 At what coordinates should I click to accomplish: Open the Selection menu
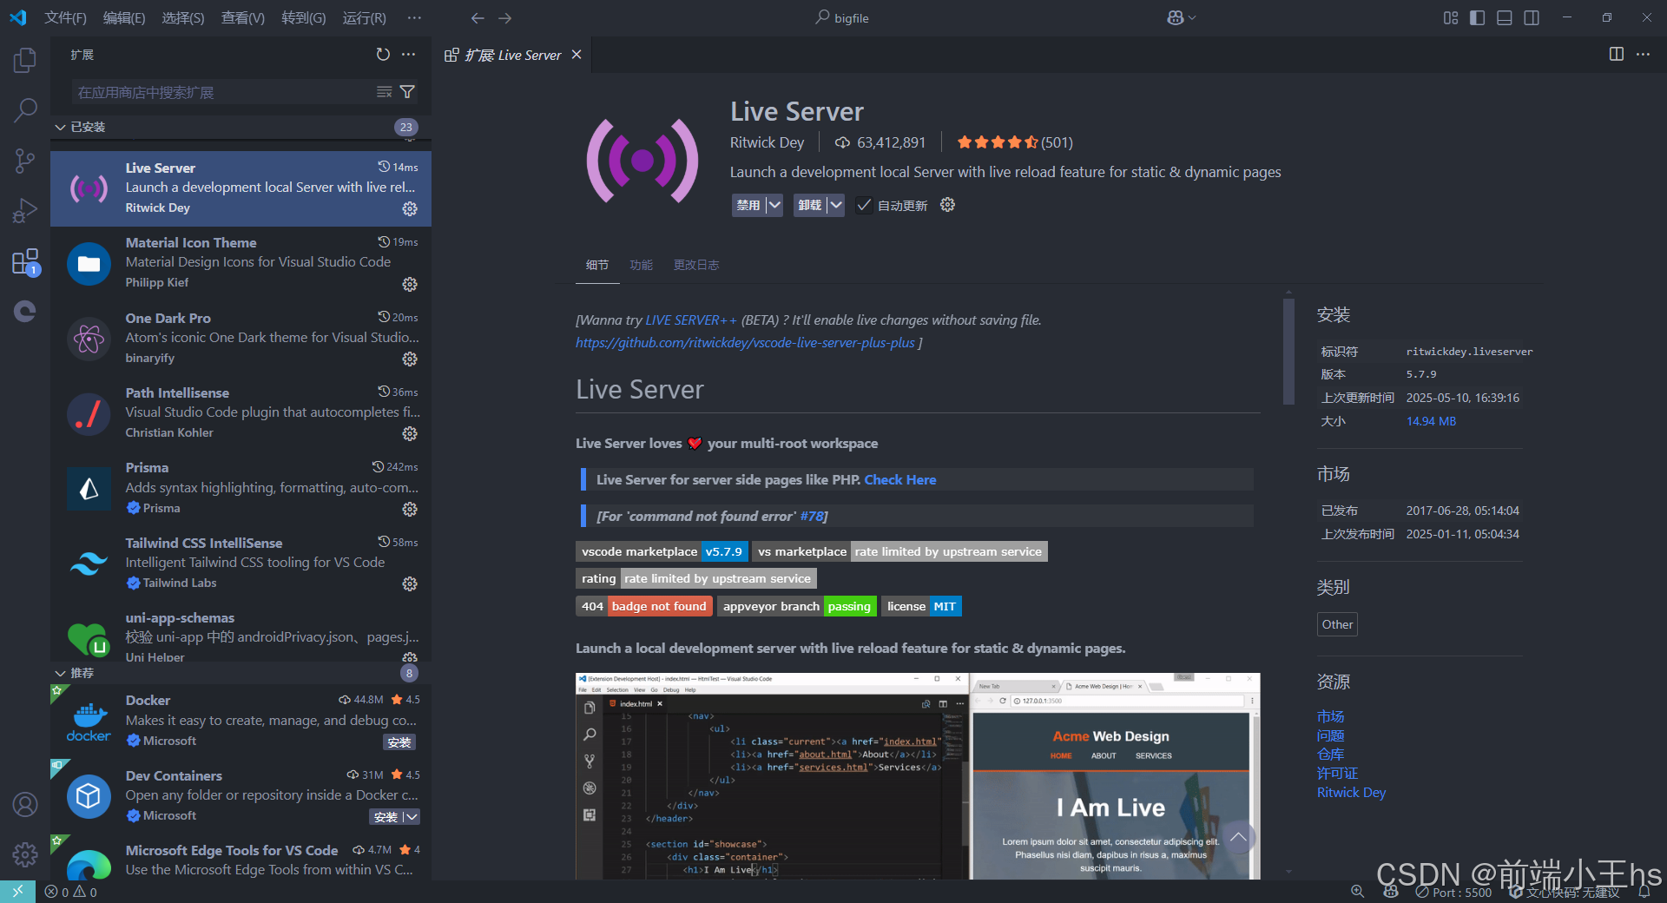click(183, 17)
